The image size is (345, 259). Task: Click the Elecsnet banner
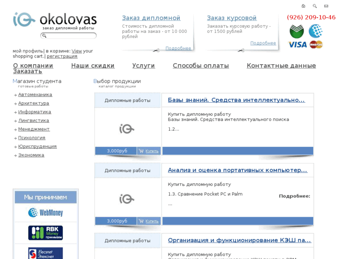point(46,253)
